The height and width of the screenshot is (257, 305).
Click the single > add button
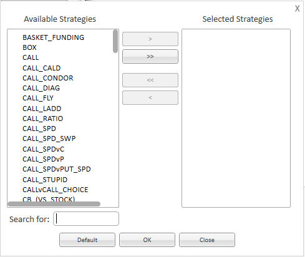point(150,39)
